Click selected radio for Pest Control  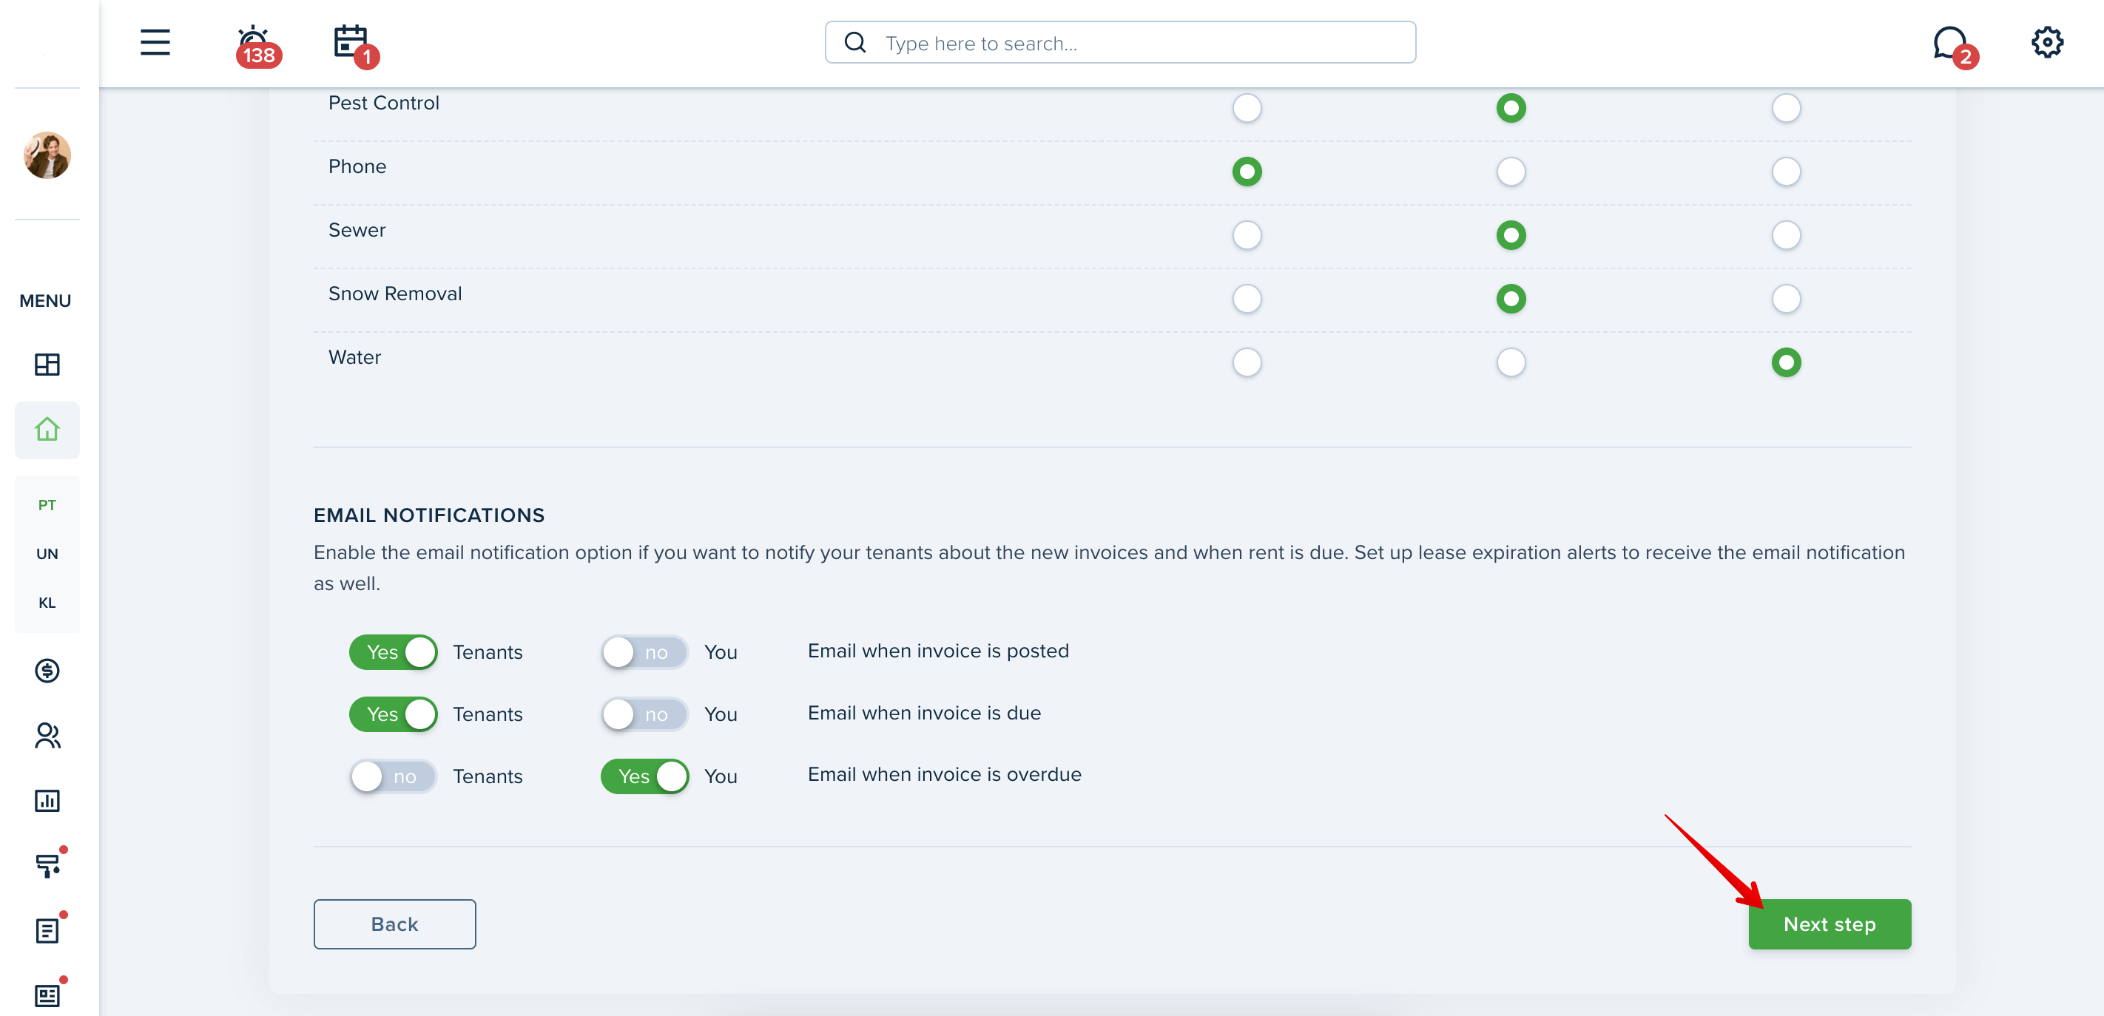point(1511,108)
